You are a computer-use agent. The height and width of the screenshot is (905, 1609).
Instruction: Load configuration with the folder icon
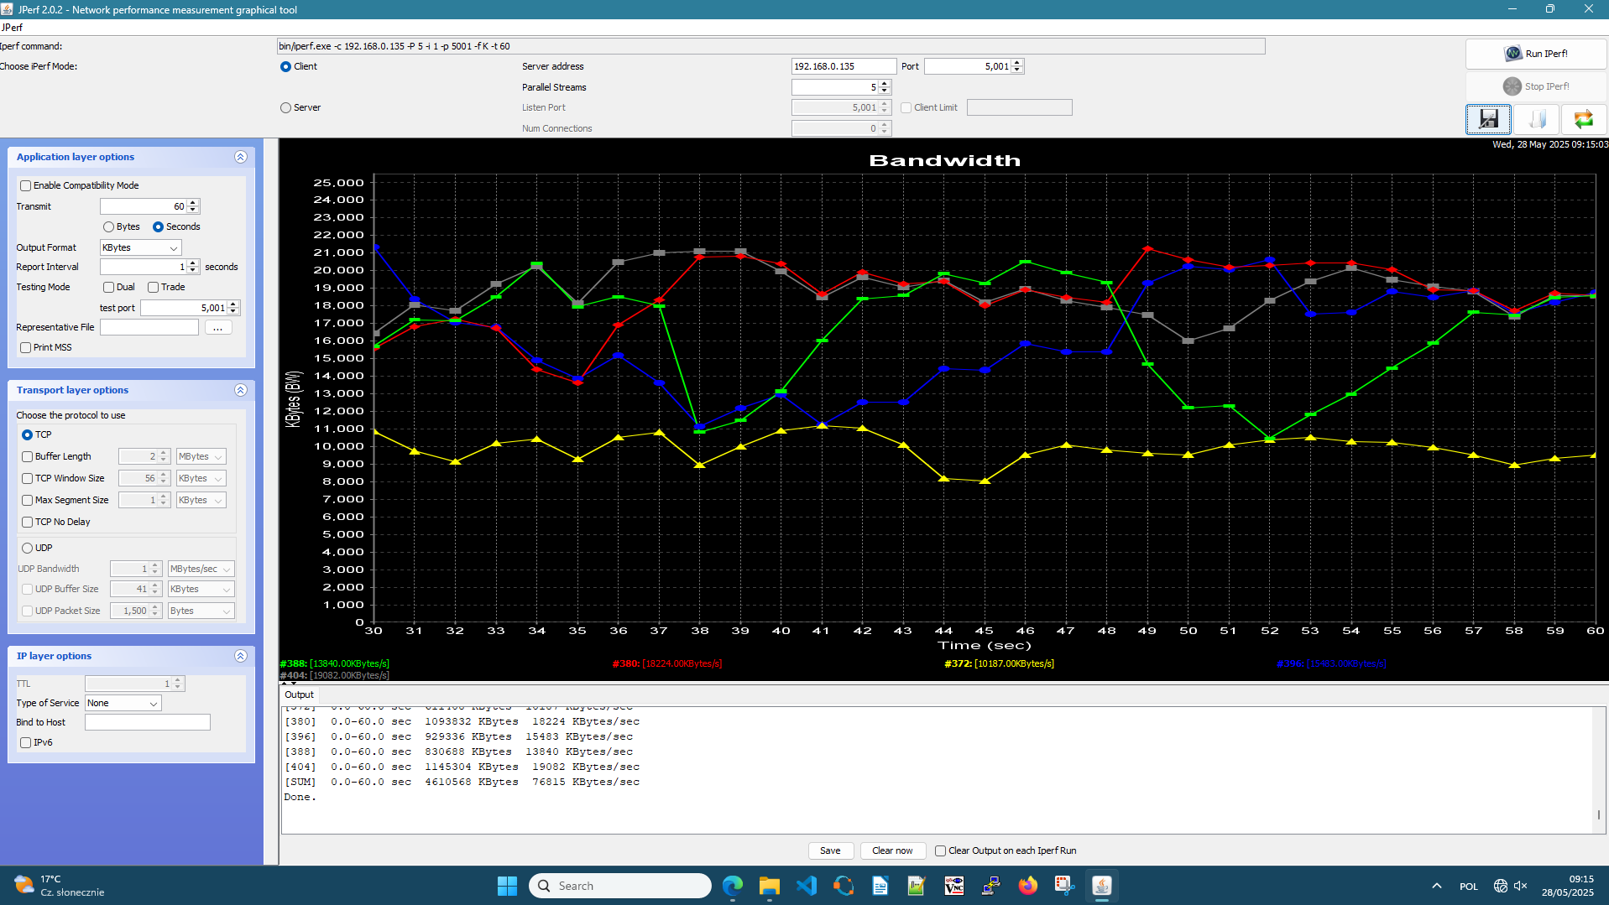click(1537, 119)
